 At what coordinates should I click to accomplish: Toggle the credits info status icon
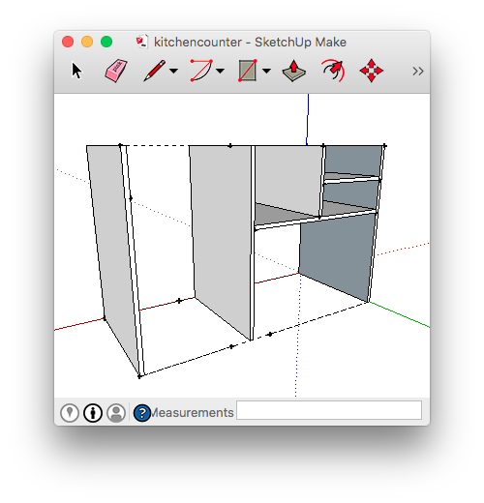tap(93, 413)
